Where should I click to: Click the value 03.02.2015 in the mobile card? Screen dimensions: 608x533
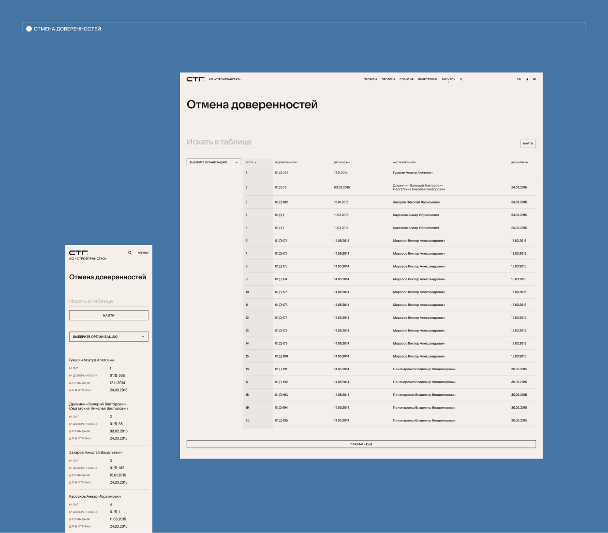(x=119, y=431)
